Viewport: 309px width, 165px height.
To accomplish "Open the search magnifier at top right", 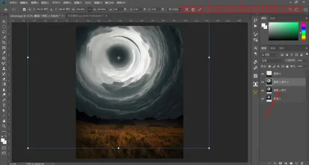I will click(290, 9).
